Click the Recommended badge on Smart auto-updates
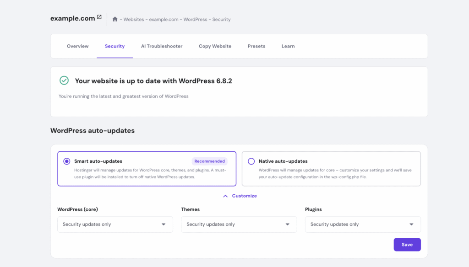This screenshot has width=469, height=267. (x=209, y=161)
